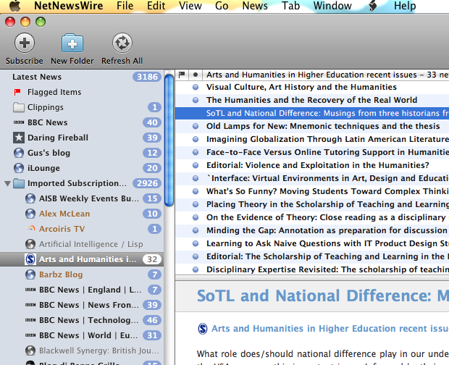Viewport: 449px width, 365px height.
Task: Open the feed link under the headline
Action: pyautogui.click(x=330, y=328)
